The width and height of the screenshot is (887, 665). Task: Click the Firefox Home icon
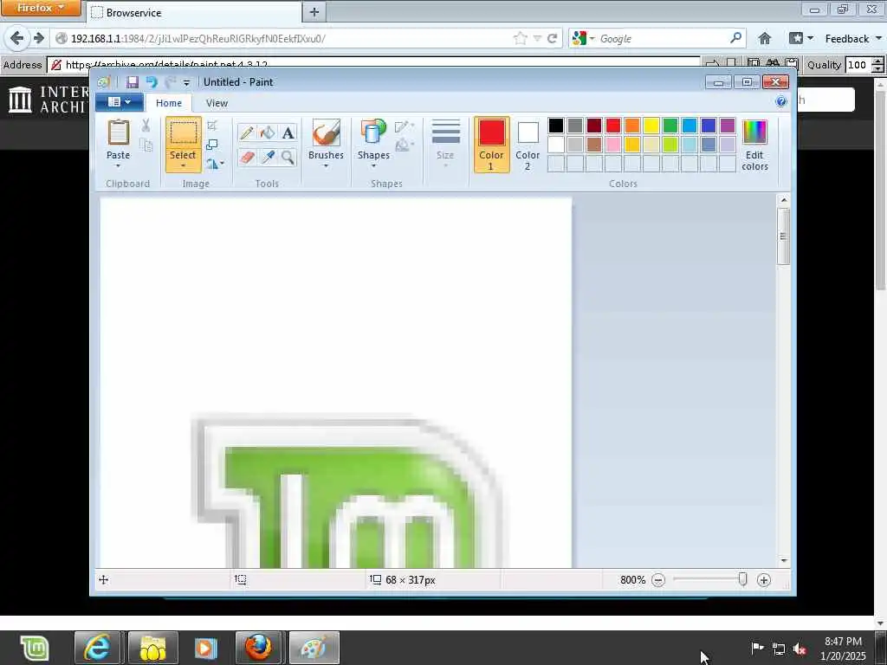pyautogui.click(x=765, y=38)
